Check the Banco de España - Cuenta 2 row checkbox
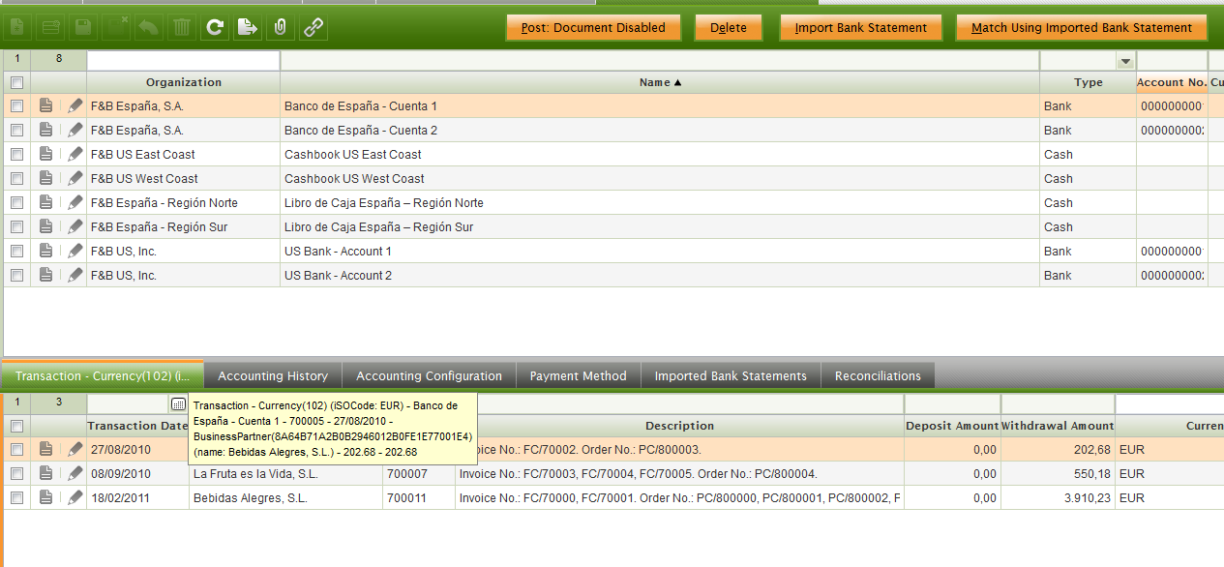 16,130
